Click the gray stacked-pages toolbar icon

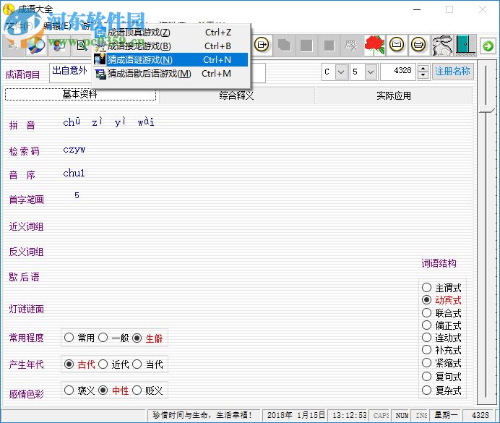tap(284, 46)
